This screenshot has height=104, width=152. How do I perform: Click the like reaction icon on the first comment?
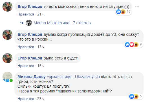coord(118,12)
